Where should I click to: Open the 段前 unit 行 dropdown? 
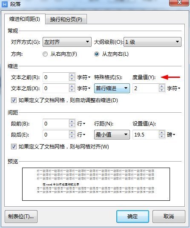pos(81,124)
